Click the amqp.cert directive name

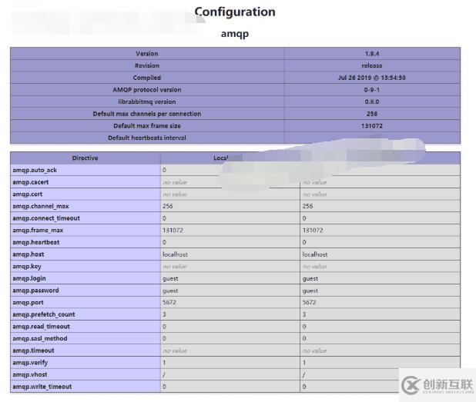(27, 194)
